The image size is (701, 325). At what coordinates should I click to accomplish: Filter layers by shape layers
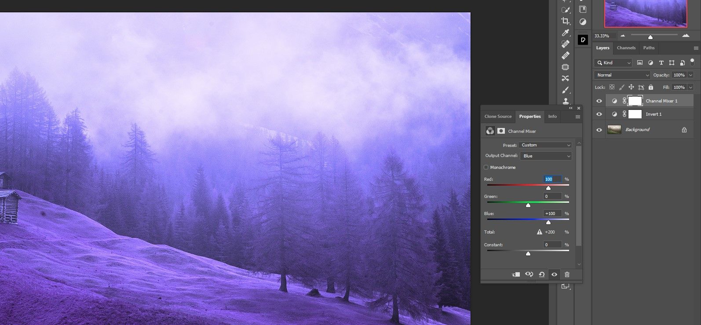click(672, 63)
